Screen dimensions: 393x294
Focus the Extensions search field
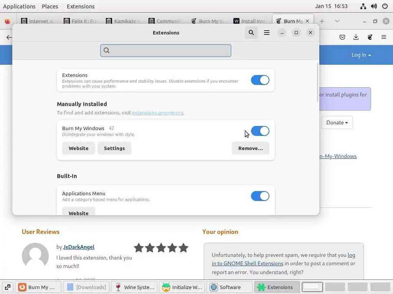click(x=166, y=51)
